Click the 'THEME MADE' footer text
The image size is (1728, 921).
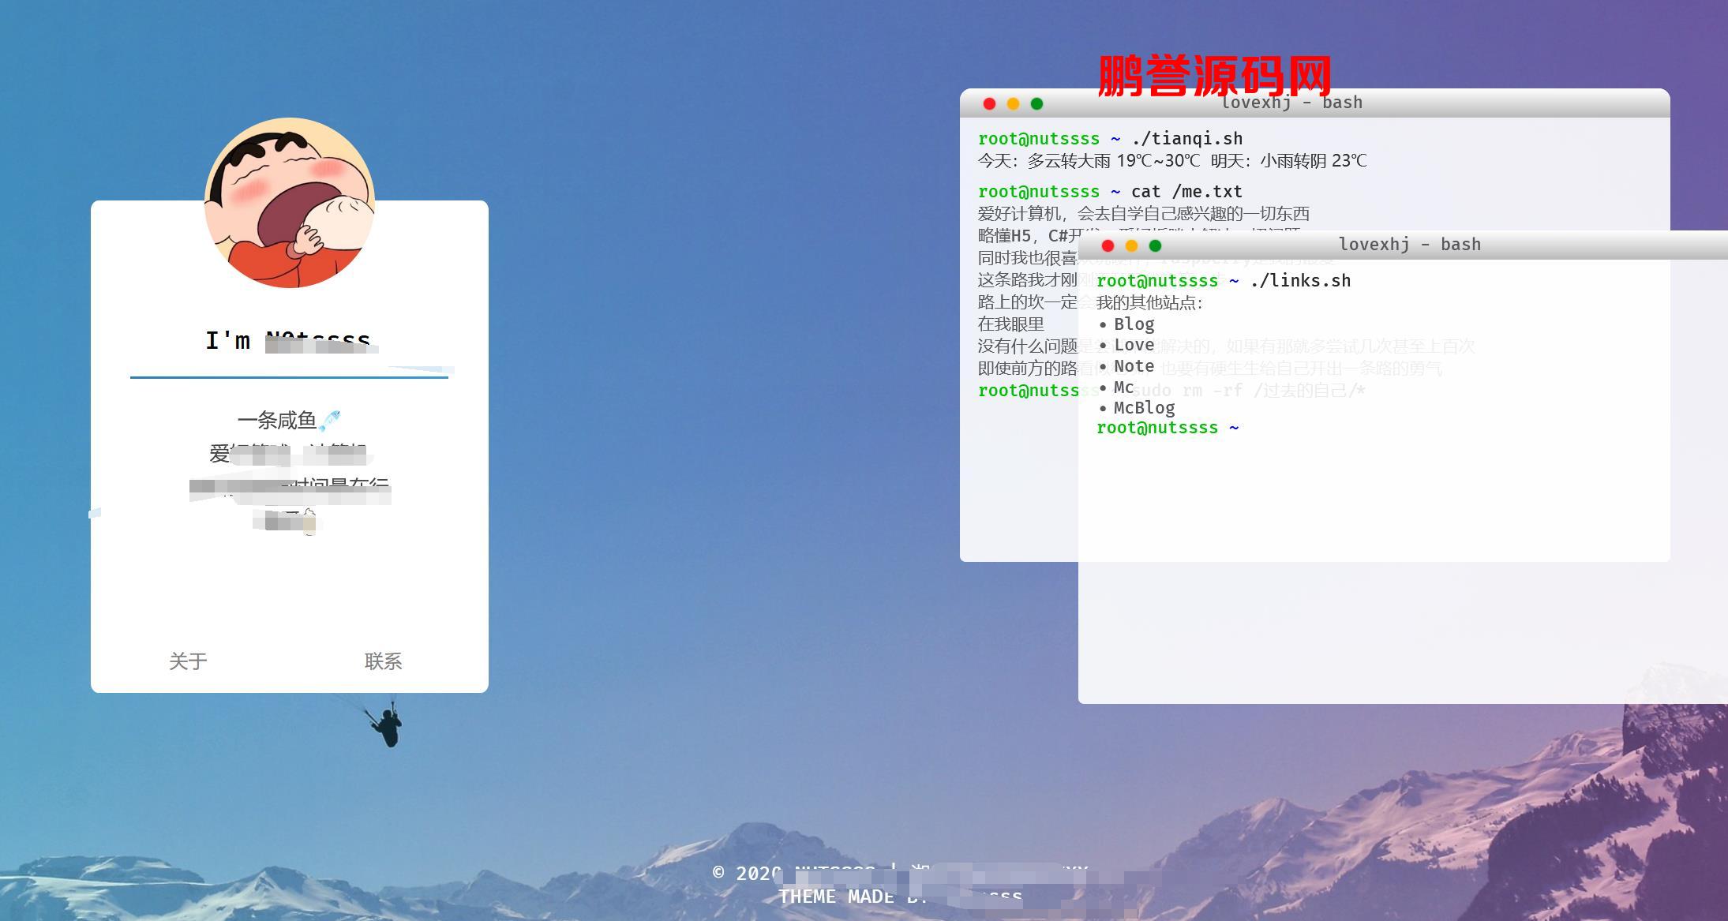[x=836, y=897]
